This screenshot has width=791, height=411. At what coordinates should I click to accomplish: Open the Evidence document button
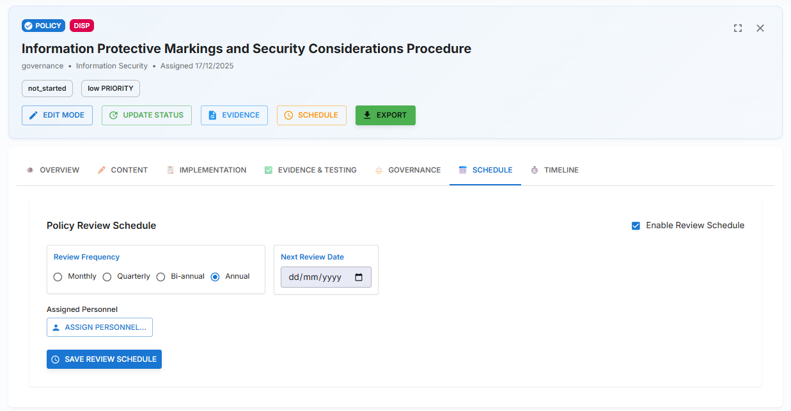234,115
